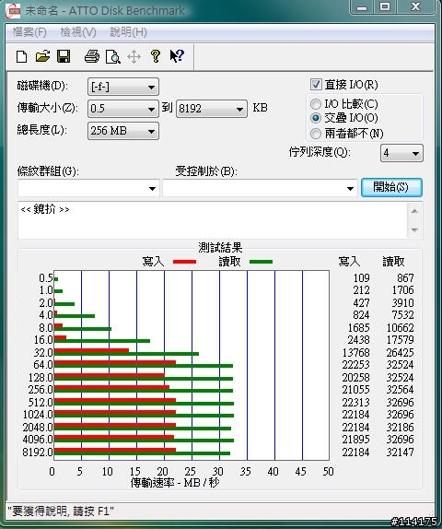Click the 測試結果 heading text
Image resolution: width=442 pixels, height=529 pixels.
(220, 248)
